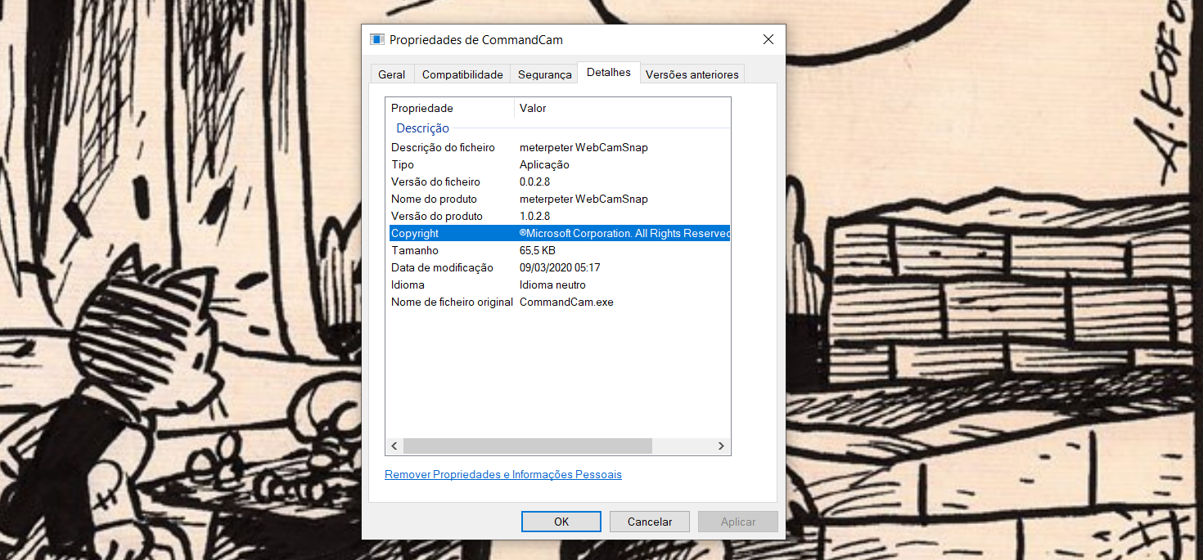
Task: Click the Valor column header
Action: tap(622, 108)
